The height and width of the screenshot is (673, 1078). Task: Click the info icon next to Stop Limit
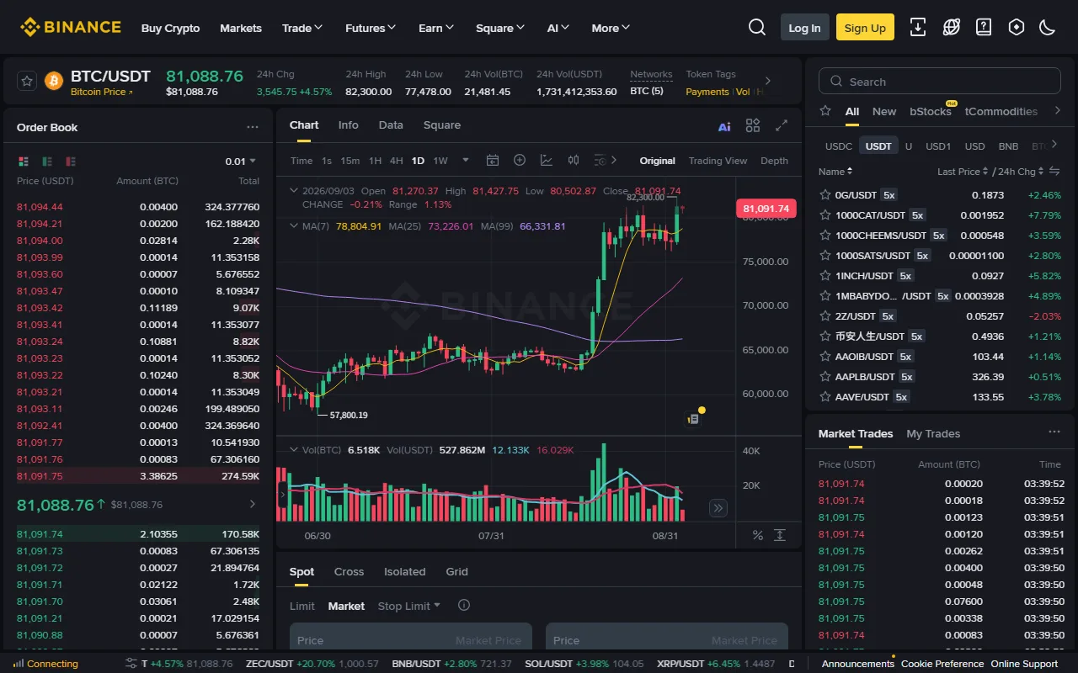click(463, 605)
